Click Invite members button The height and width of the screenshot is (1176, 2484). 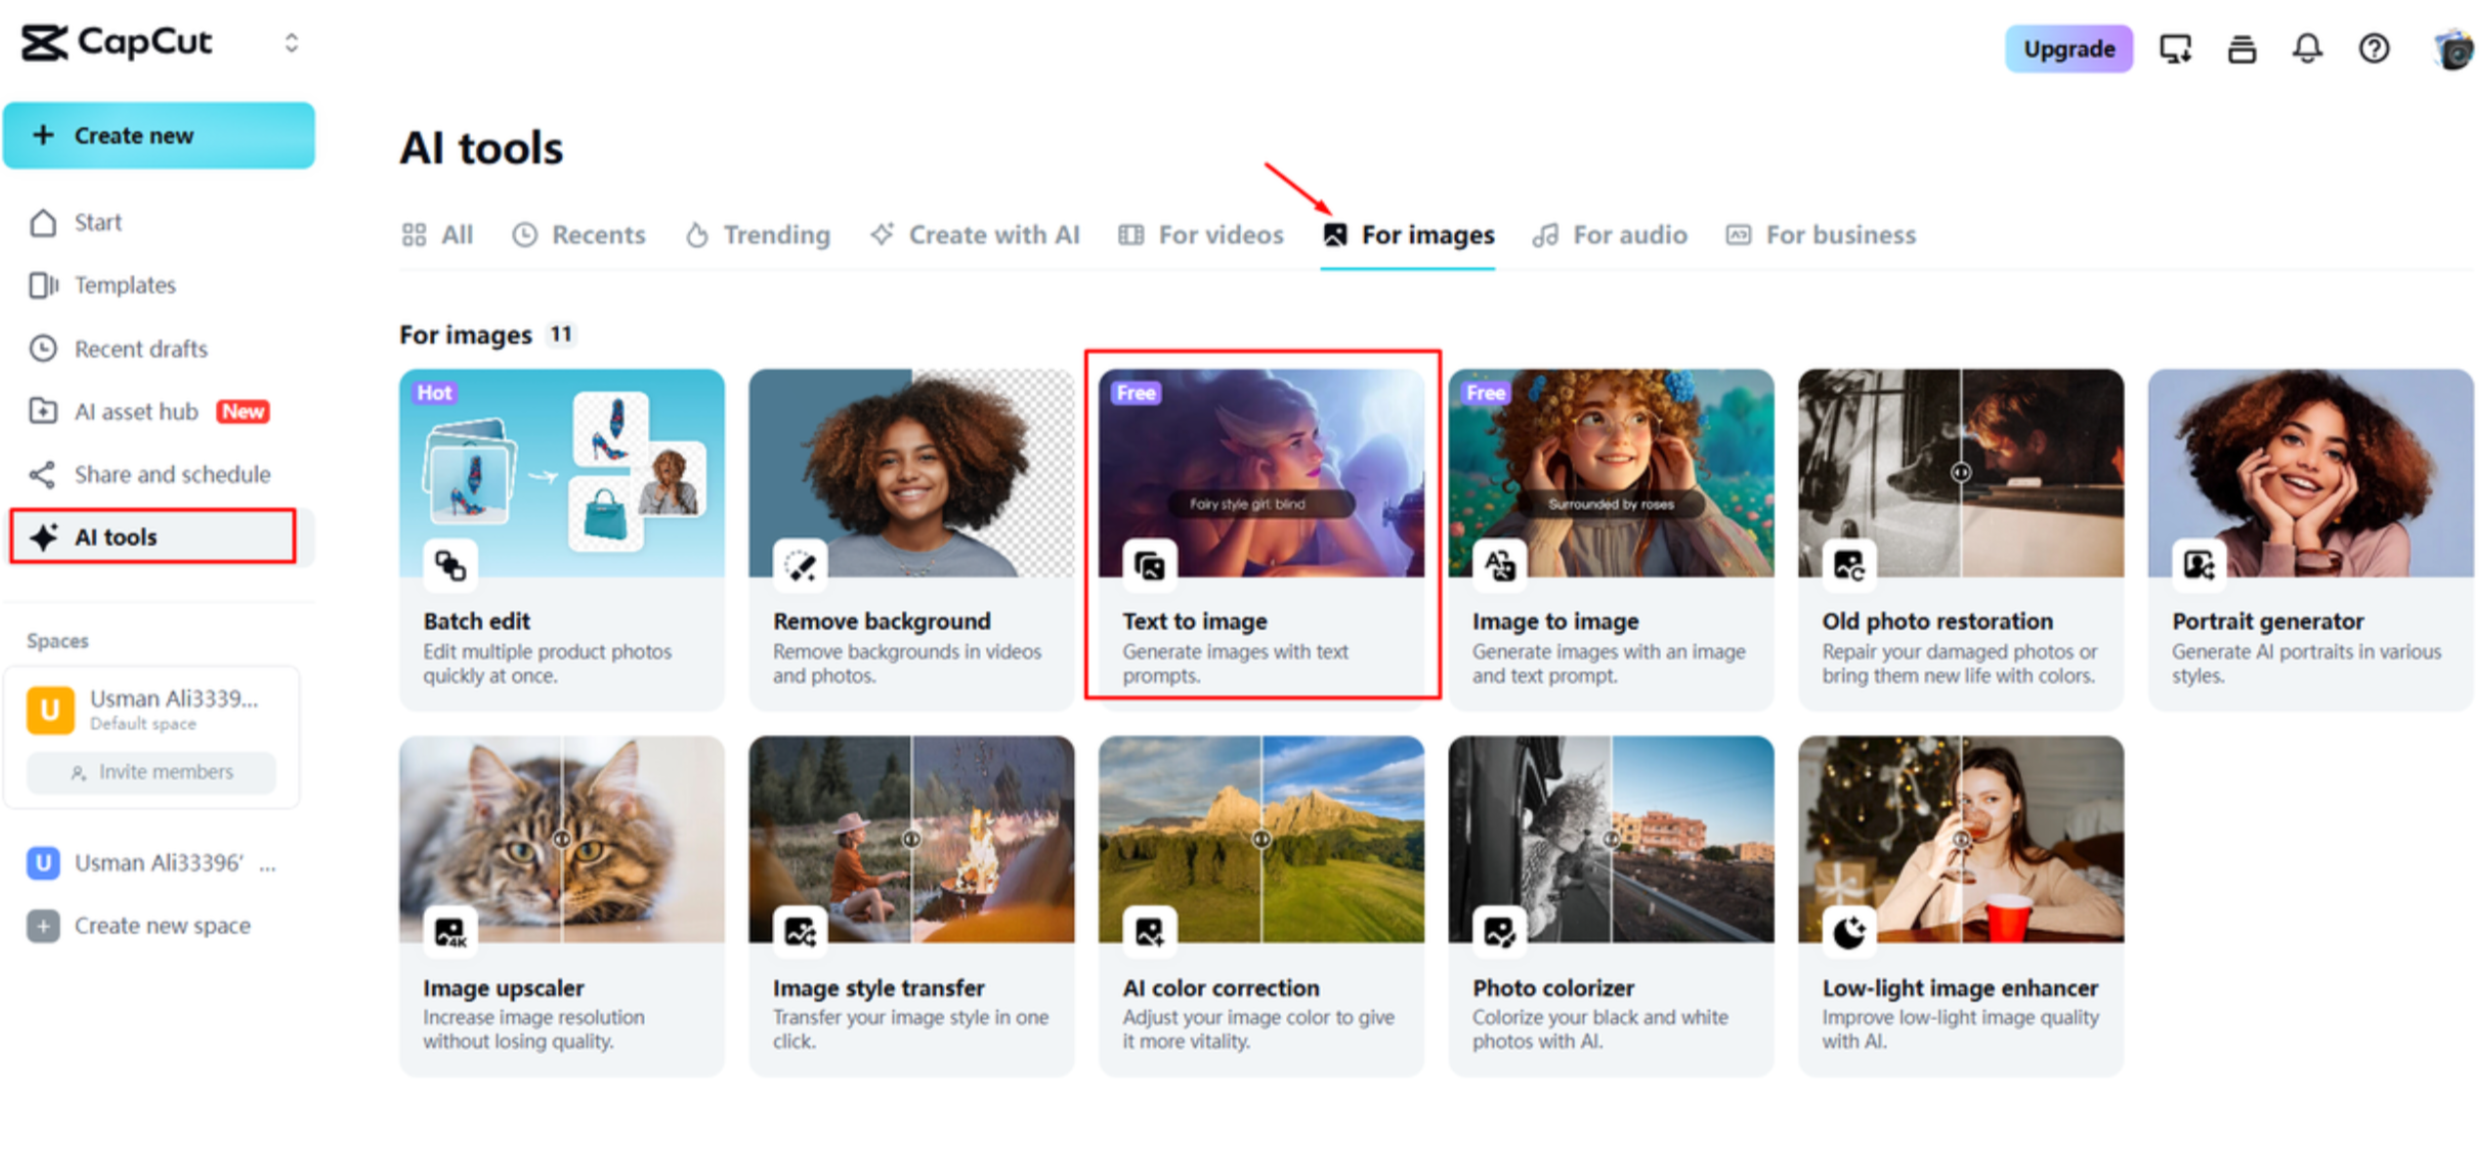pyautogui.click(x=151, y=772)
